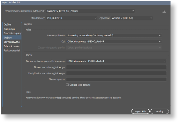Expand the output intent profile name dropdown
The width and height of the screenshot is (179, 123).
(x=116, y=61)
